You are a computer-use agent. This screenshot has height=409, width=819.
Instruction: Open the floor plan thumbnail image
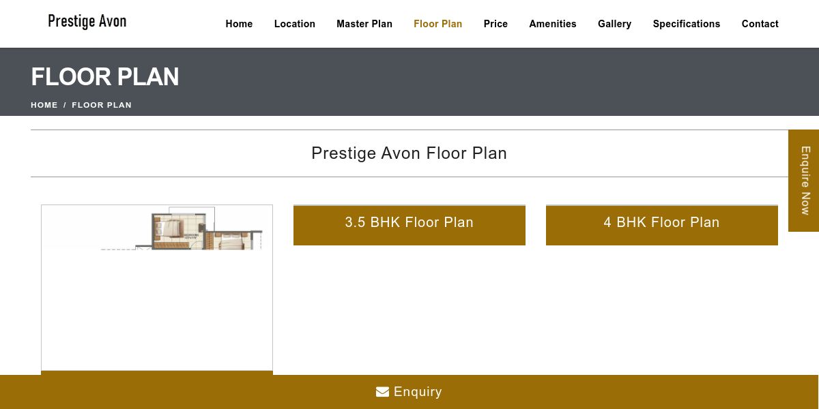157,288
